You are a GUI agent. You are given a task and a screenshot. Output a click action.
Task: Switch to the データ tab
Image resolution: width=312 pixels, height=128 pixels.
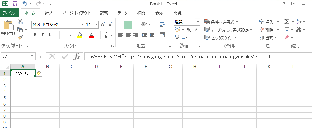coord(123,13)
